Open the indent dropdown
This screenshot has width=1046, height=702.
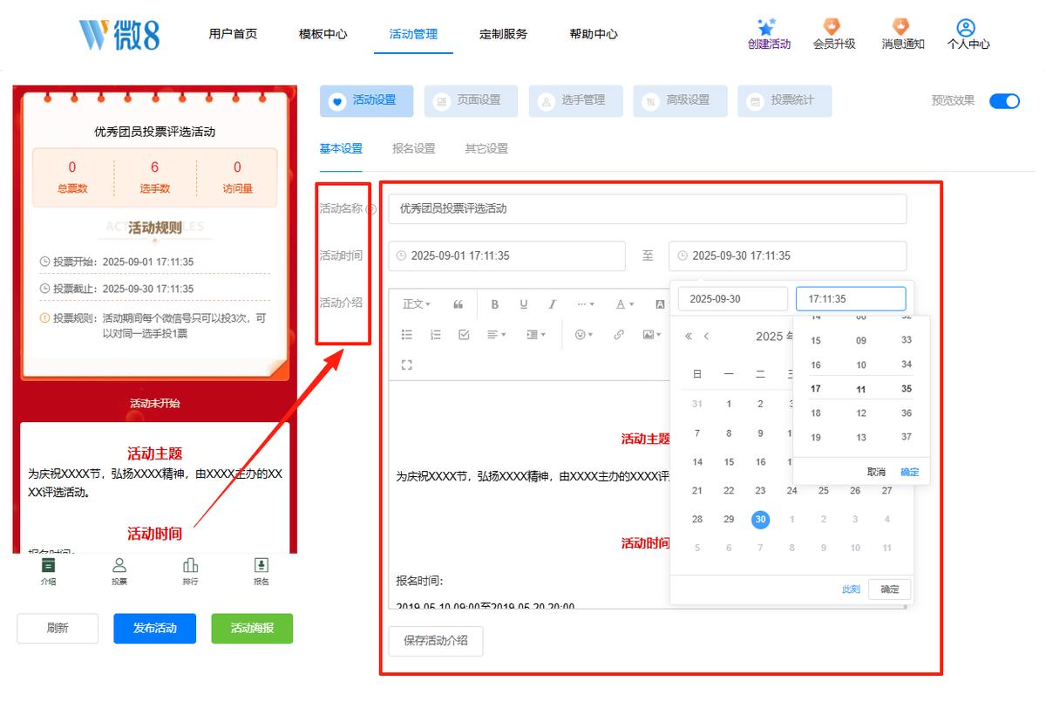535,335
